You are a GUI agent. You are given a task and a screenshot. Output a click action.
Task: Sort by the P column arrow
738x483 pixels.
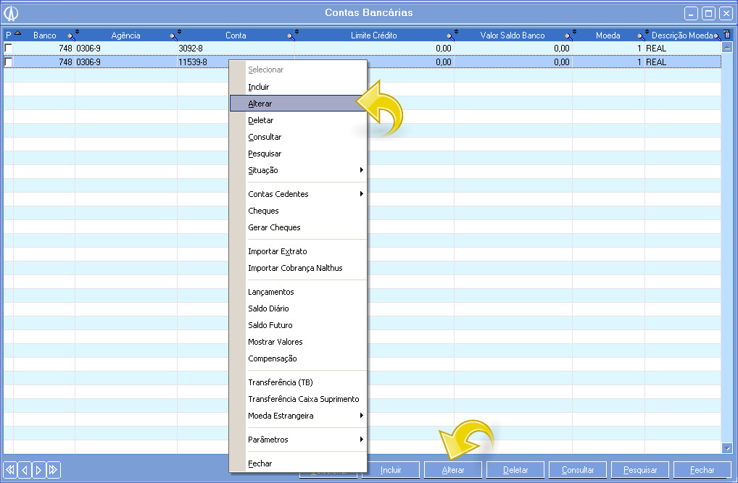pyautogui.click(x=18, y=33)
